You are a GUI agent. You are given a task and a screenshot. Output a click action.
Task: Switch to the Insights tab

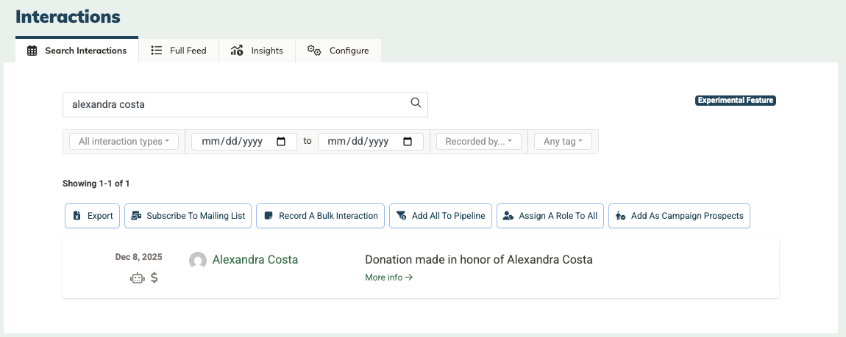[x=257, y=51]
